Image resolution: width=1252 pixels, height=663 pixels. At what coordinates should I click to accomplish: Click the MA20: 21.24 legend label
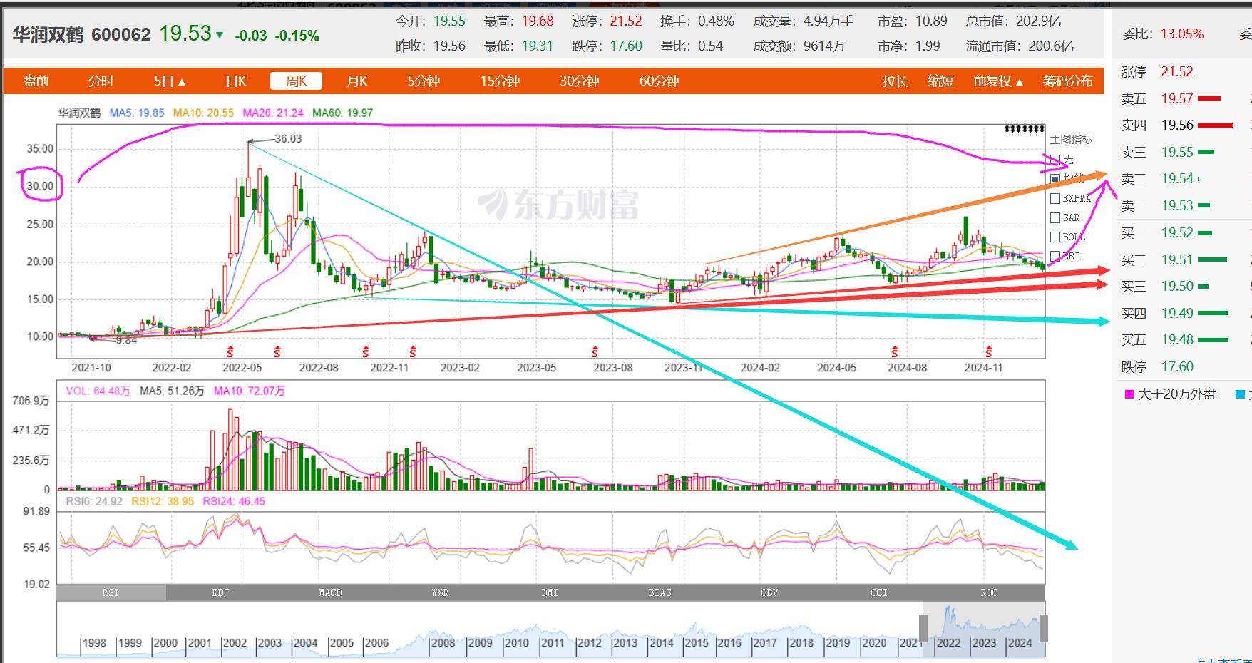pos(273,113)
